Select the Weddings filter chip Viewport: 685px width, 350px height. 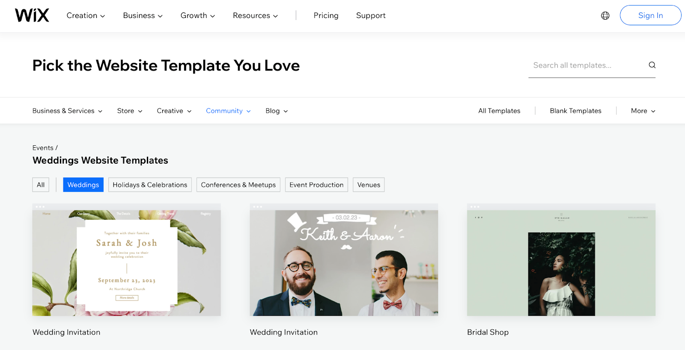pos(83,185)
